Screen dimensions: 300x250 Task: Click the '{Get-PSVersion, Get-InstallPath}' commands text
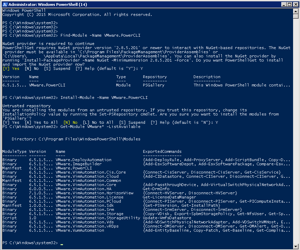(182, 205)
